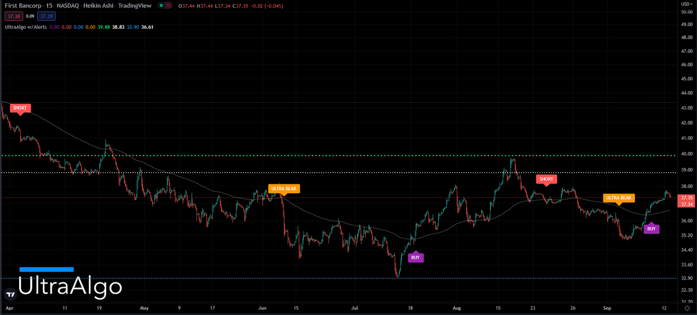Click the 35.20 price axis label
697x315 pixels.
(x=686, y=235)
